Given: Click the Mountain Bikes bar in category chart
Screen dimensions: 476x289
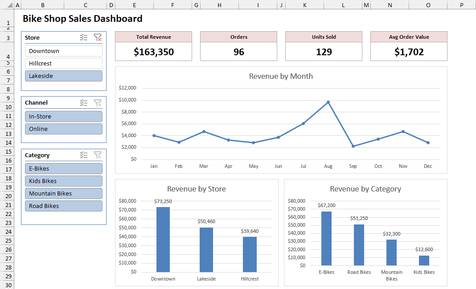Looking at the screenshot, I should click(392, 252).
